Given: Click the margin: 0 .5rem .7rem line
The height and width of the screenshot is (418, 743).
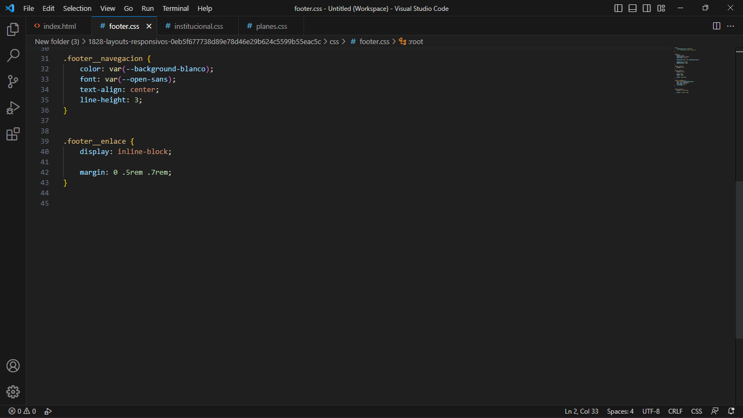Looking at the screenshot, I should [126, 172].
